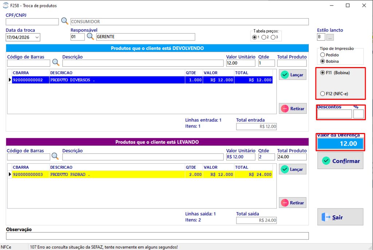Search customer via CPF/CNPJ magnifier icon
Screen dimensions: 373x250
tap(64, 21)
